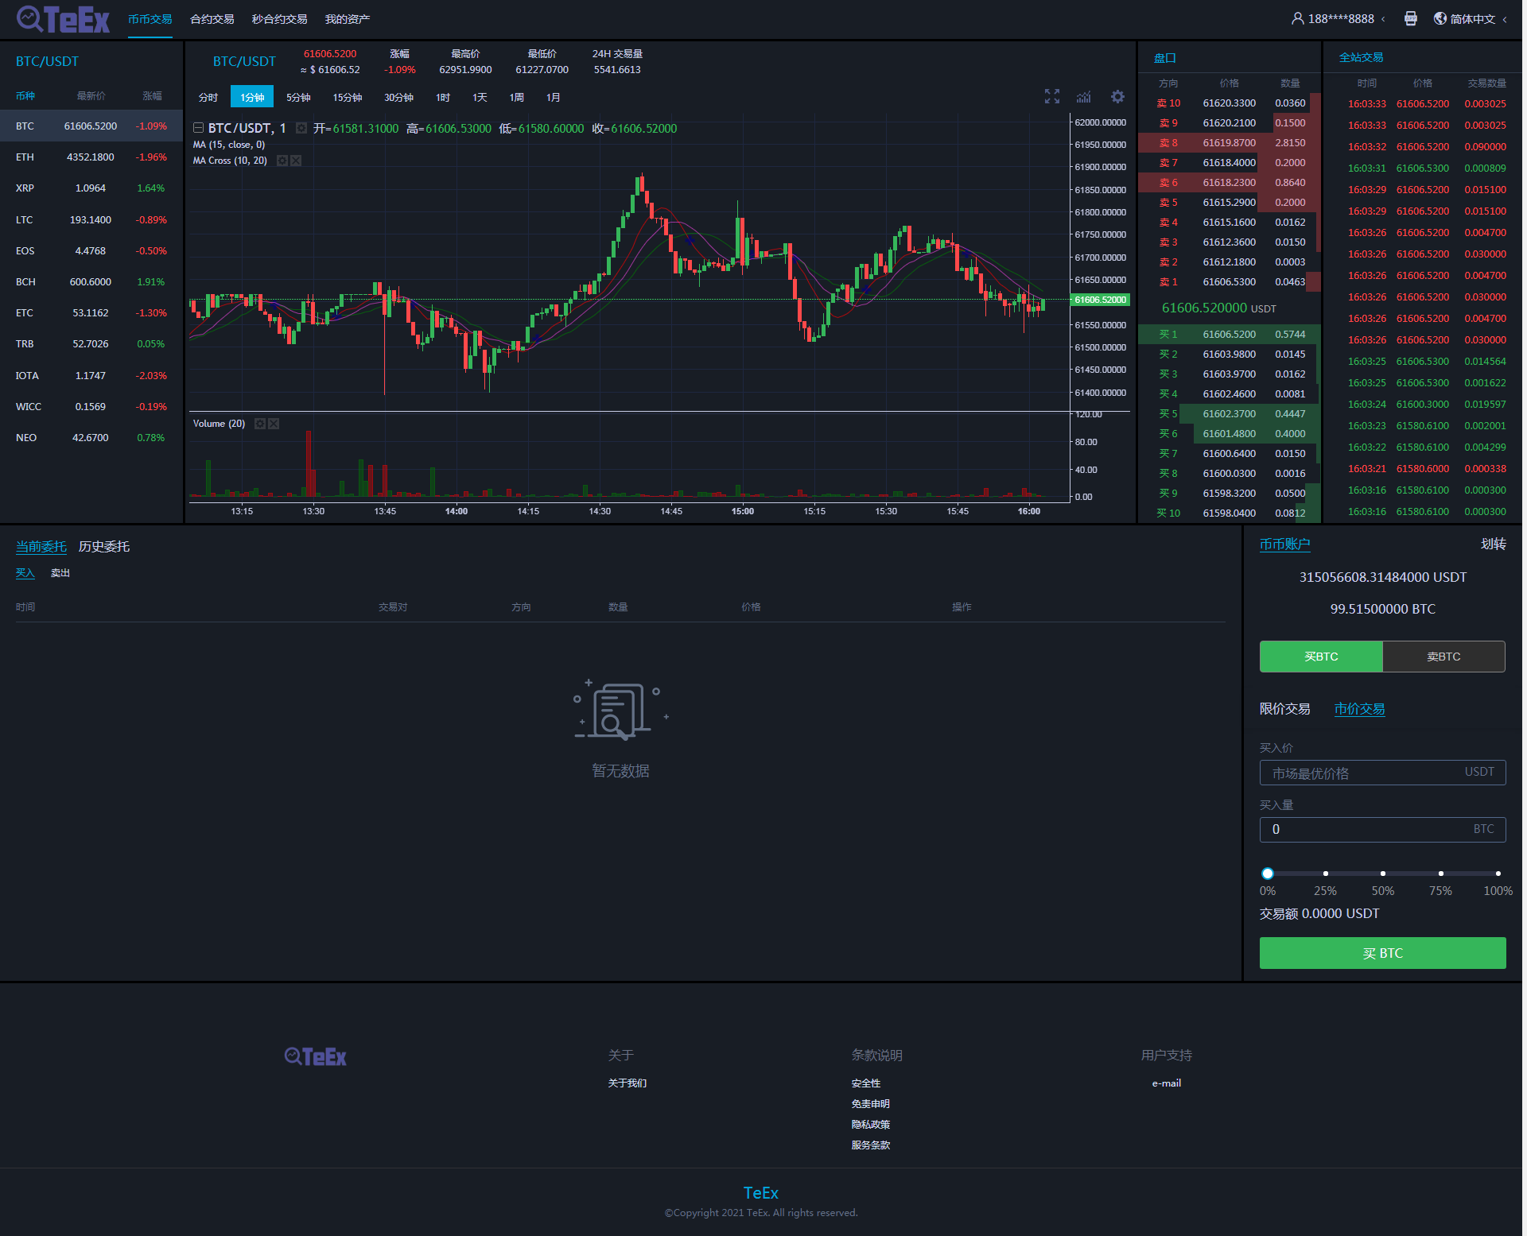Select the 15分钟 chart interval

[x=347, y=97]
